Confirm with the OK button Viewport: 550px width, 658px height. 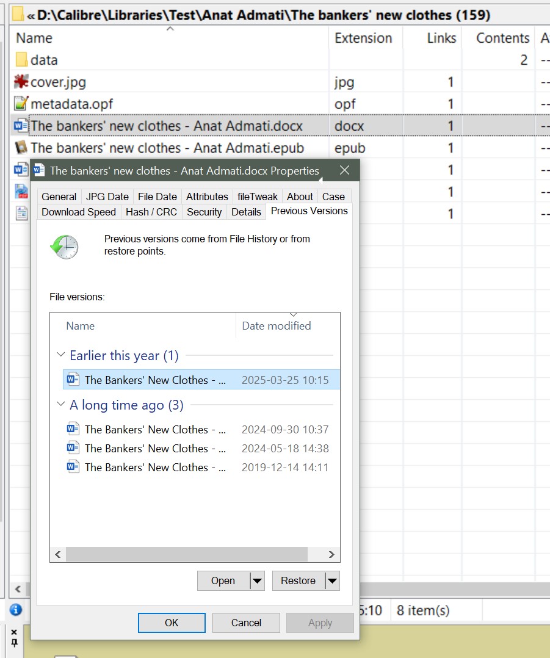[172, 623]
